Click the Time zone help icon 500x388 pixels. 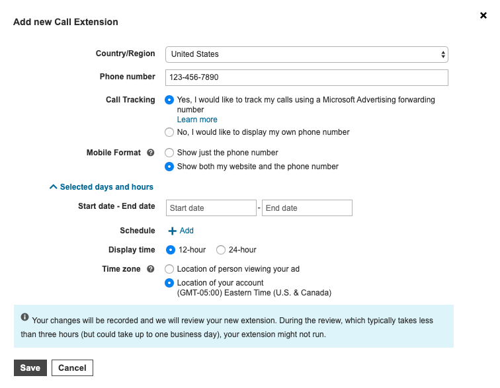[151, 269]
